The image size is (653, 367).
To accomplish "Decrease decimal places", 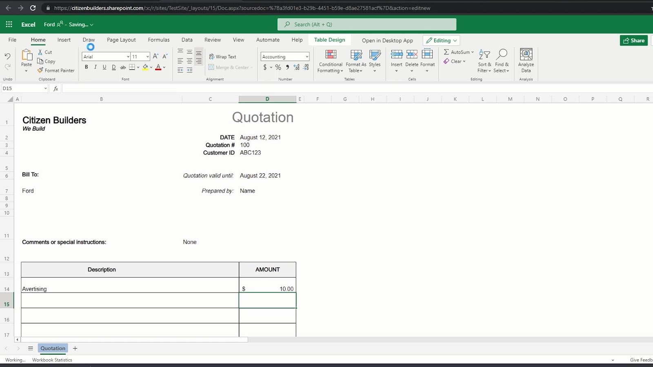I will click(x=306, y=67).
